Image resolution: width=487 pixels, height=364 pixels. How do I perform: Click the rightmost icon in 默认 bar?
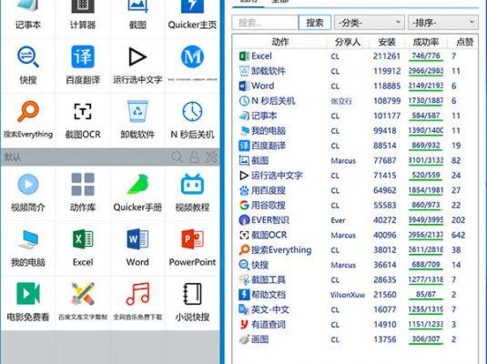click(211, 157)
